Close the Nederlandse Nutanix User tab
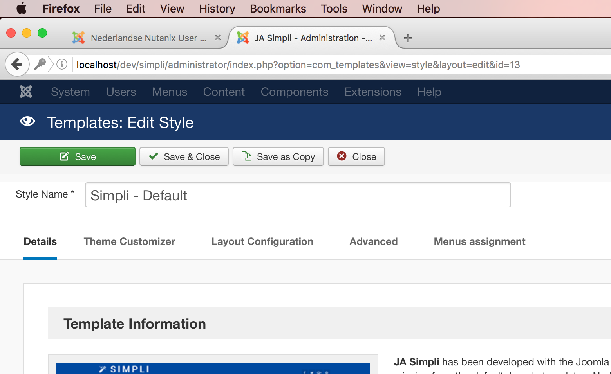The width and height of the screenshot is (611, 374). click(x=218, y=38)
